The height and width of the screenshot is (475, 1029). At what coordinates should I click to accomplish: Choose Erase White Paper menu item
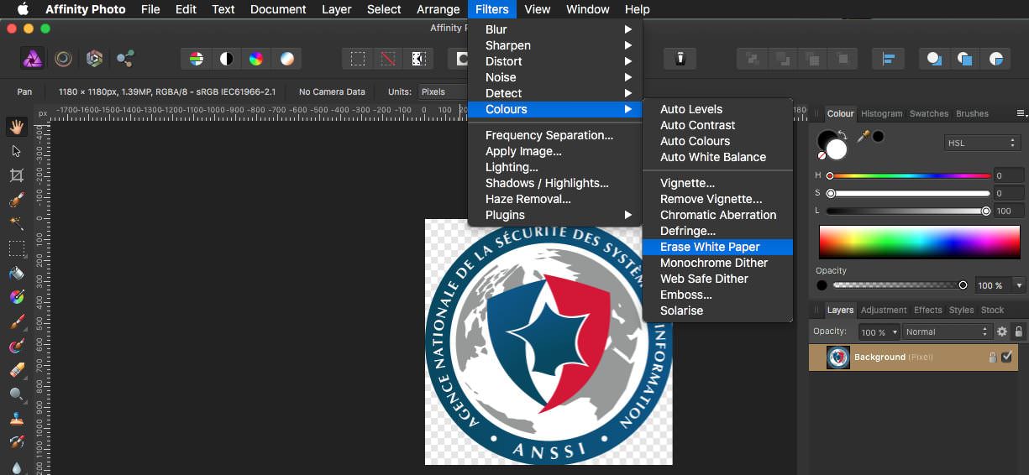717,247
